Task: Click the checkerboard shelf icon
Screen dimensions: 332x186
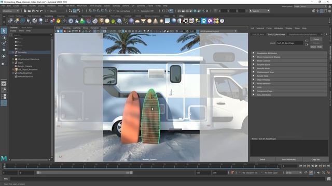Action: point(186,21)
